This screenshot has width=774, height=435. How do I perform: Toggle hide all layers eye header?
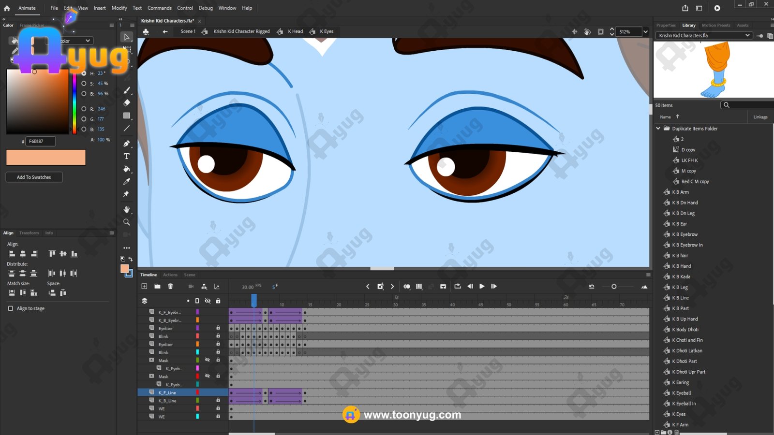(208, 301)
